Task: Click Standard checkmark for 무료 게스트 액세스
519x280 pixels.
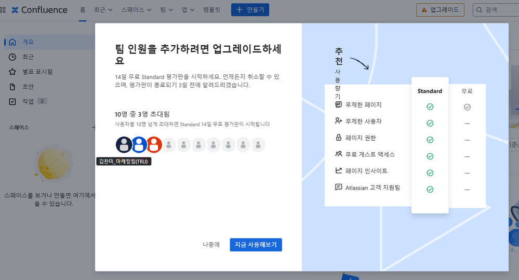Action: [x=430, y=156]
